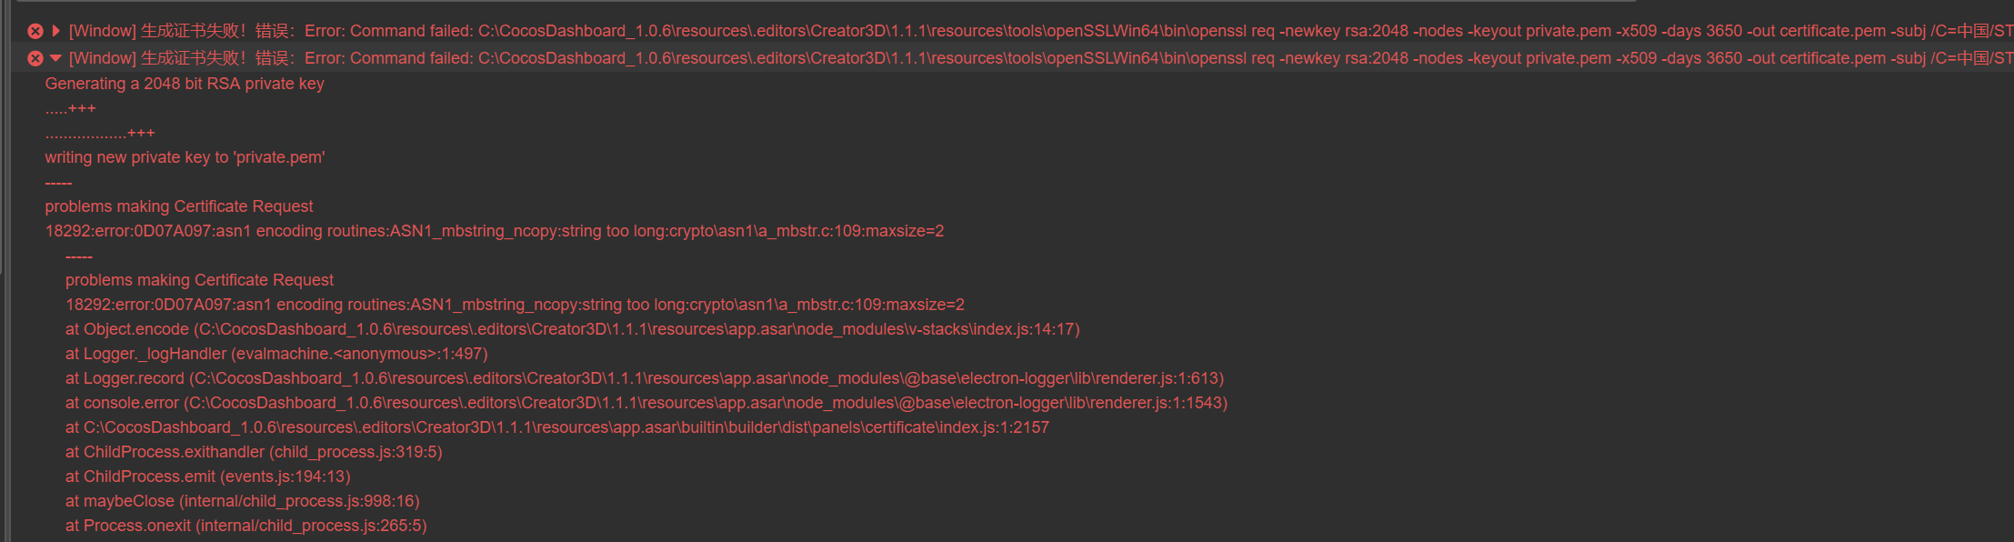Viewport: 2014px width, 542px height.
Task: Click the 'at ChildProcess.exithandler' stack line
Action: pos(254,452)
